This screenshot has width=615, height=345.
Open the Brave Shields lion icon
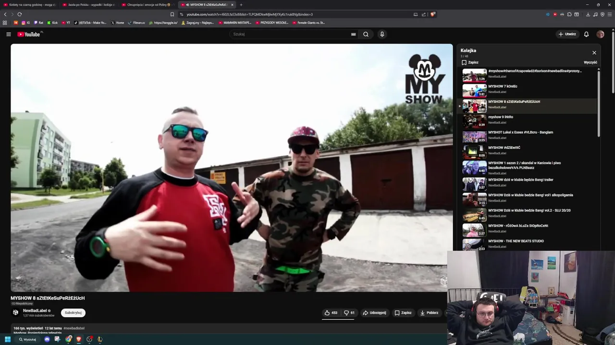coord(432,14)
